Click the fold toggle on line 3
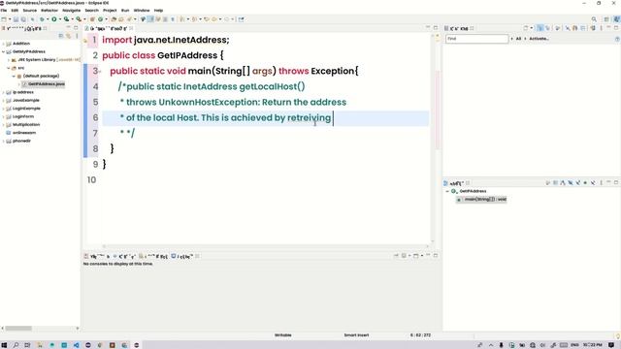 [100, 71]
